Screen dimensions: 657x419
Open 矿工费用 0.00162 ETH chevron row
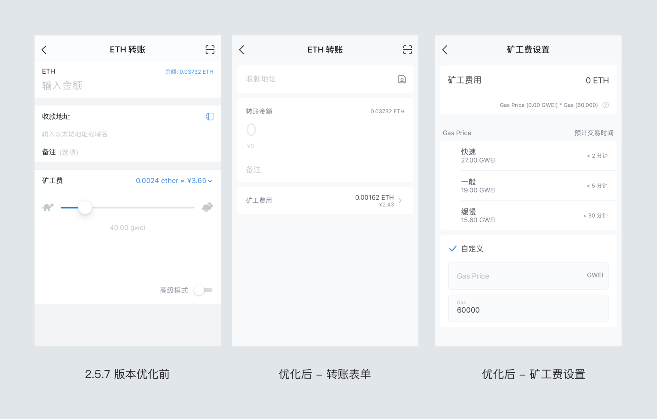(x=325, y=201)
